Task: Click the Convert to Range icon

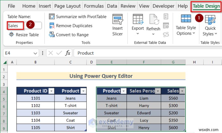Action: click(52, 35)
